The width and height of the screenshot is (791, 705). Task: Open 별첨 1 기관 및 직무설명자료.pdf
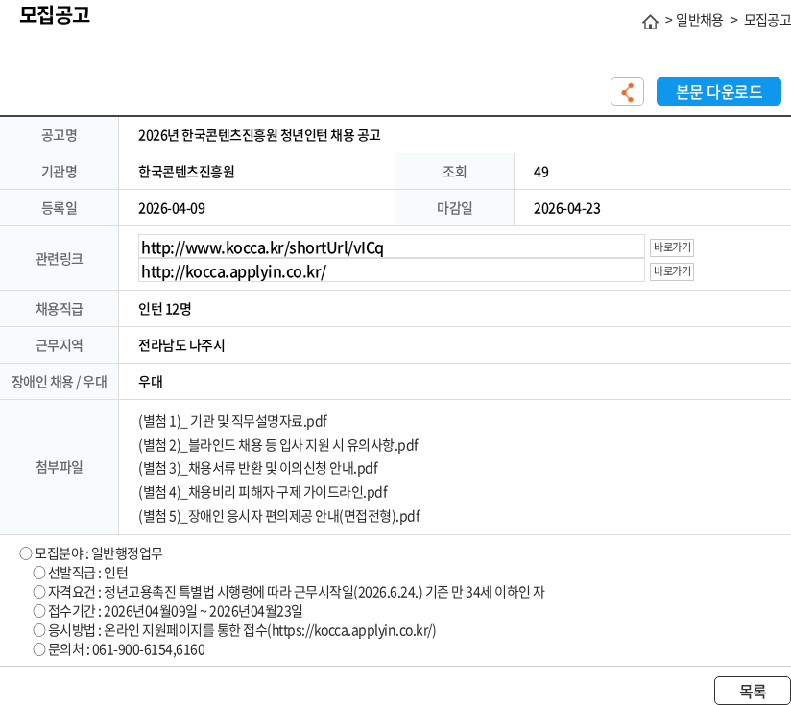pyautogui.click(x=232, y=421)
